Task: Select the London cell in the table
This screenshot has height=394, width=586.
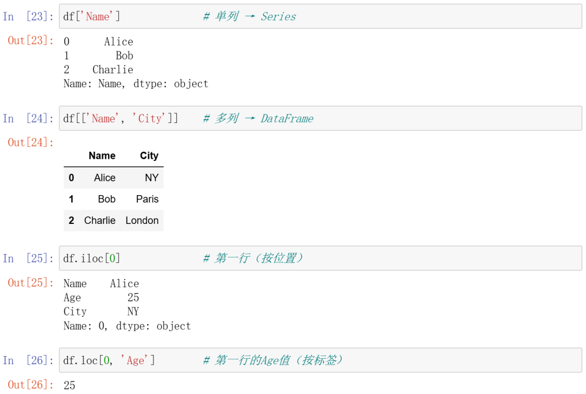Action: [x=142, y=221]
